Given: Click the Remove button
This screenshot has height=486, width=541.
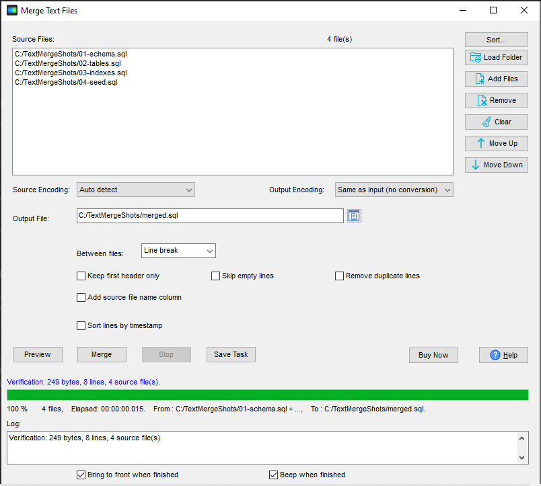Looking at the screenshot, I should [x=496, y=101].
